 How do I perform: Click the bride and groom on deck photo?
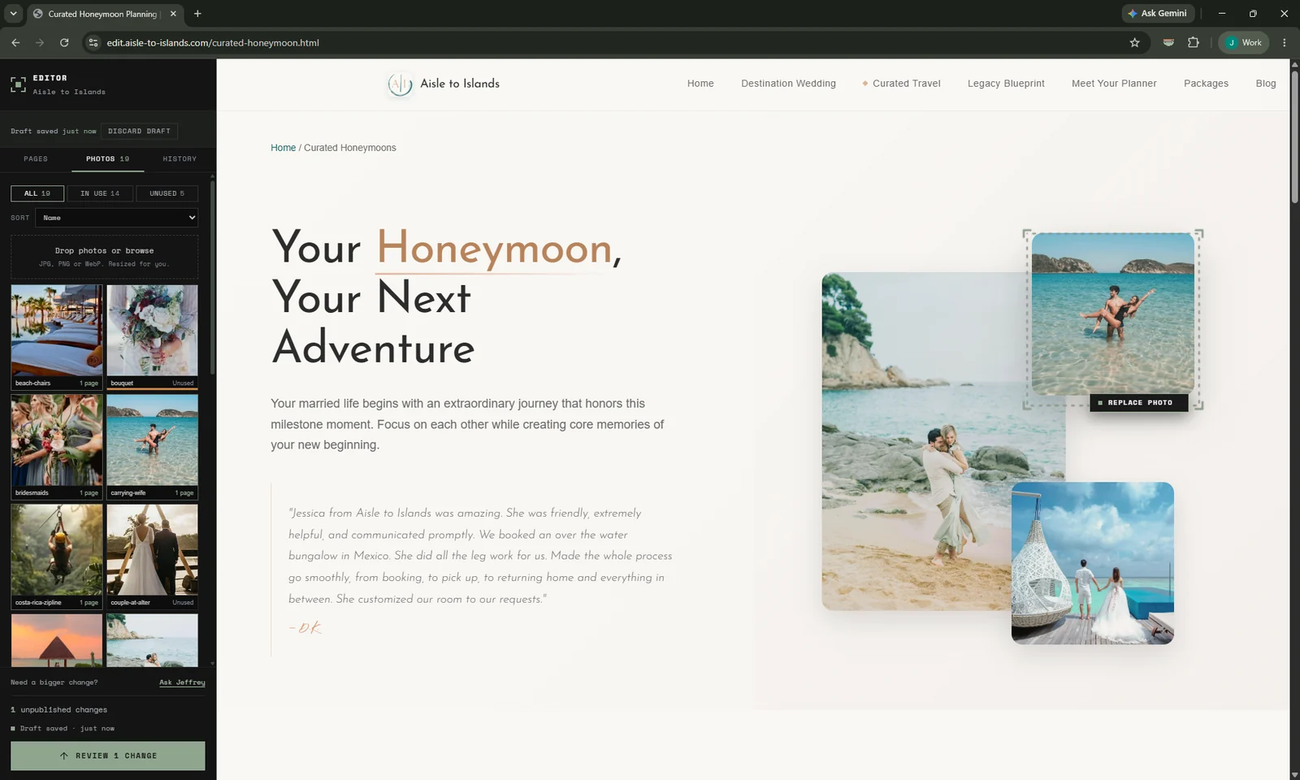point(1092,563)
